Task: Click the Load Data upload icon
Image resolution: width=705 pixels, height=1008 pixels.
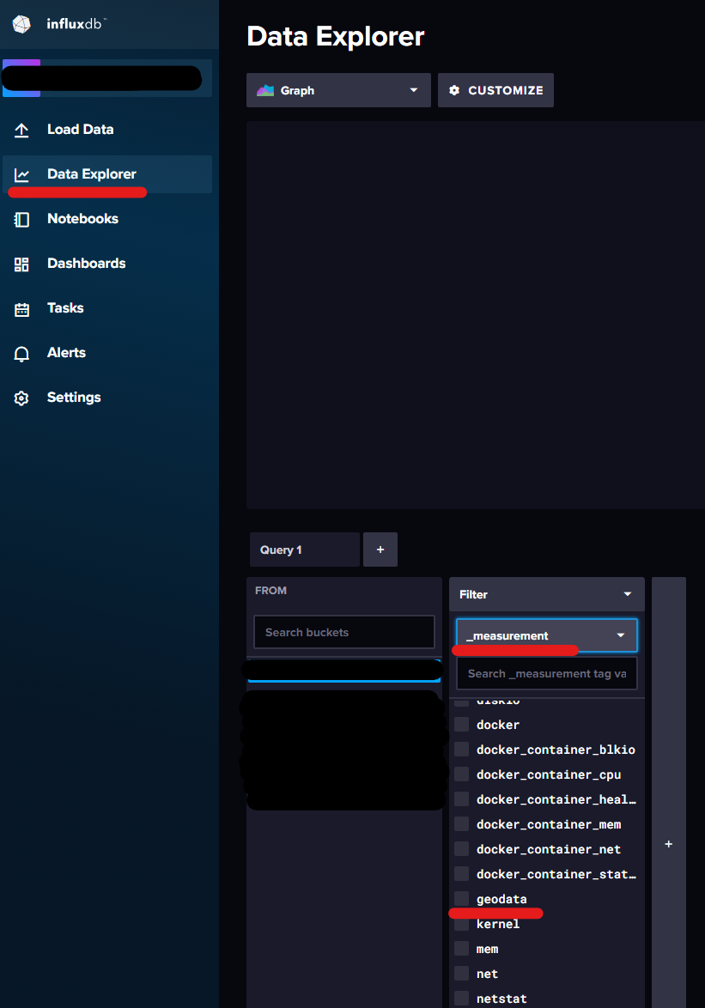Action: (21, 130)
